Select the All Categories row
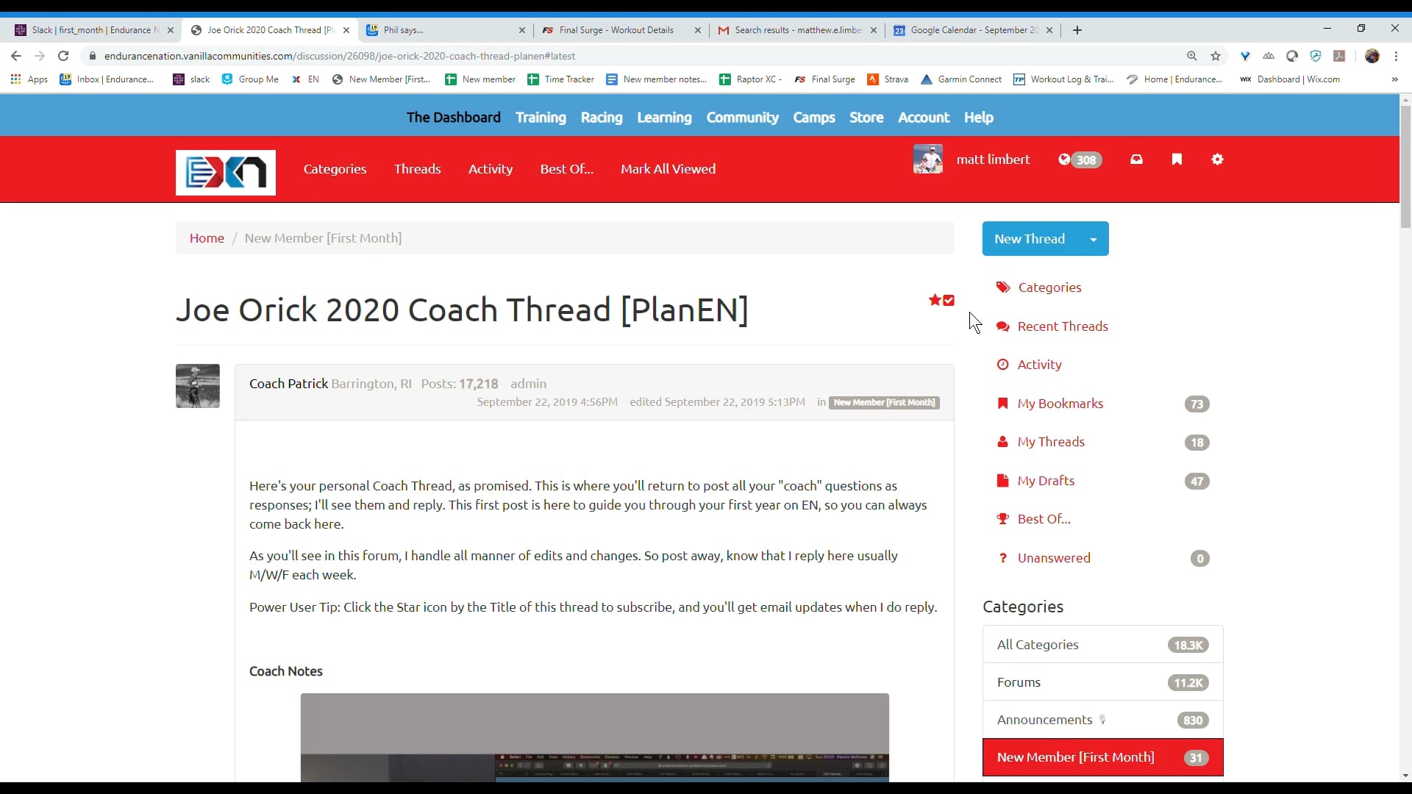This screenshot has height=794, width=1412. 1102,645
